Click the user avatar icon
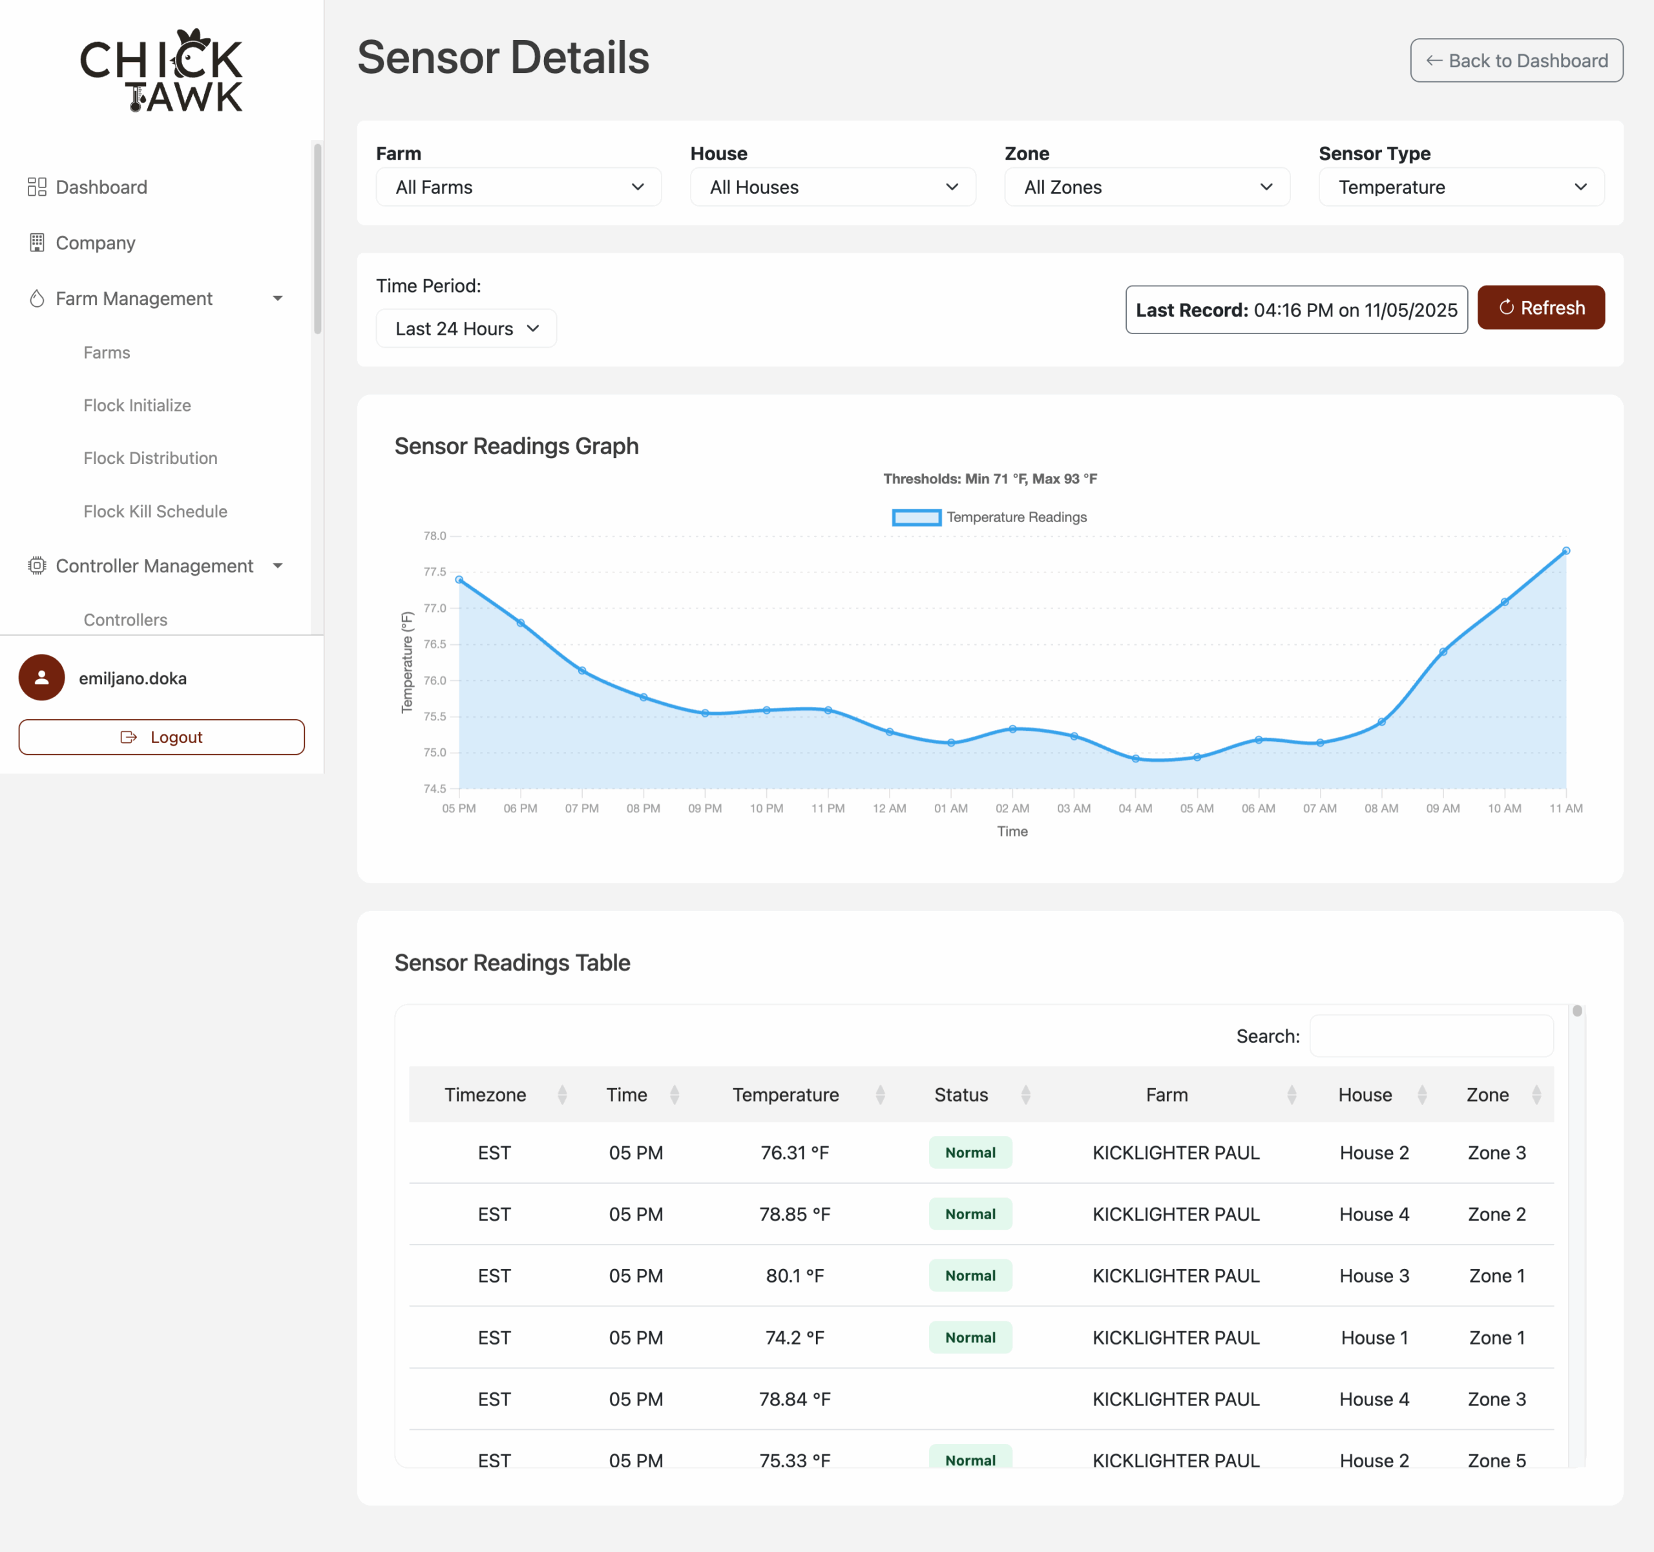The width and height of the screenshot is (1654, 1552). [x=41, y=677]
